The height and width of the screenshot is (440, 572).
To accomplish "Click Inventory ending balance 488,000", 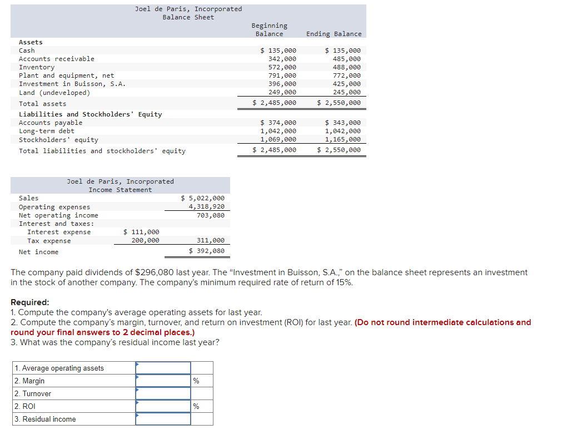I will point(346,67).
